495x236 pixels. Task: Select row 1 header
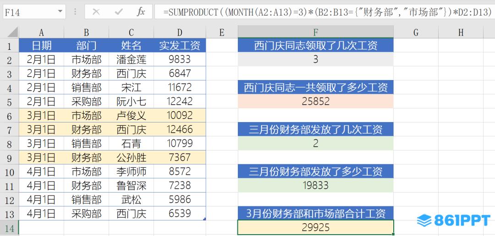9,46
